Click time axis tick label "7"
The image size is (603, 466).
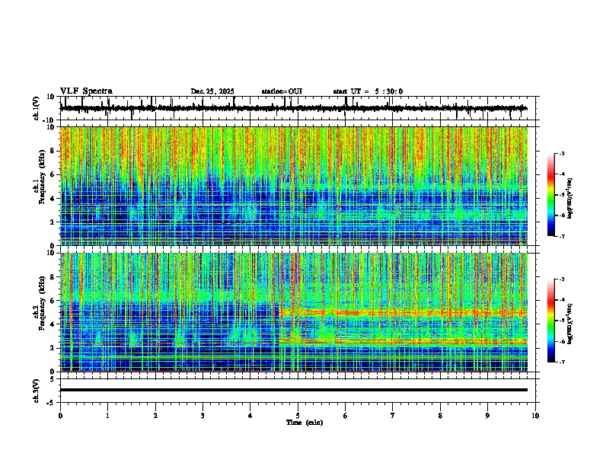tap(393, 416)
